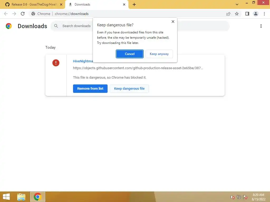Close the Release 0.6 GitHub tab

pyautogui.click(x=61, y=5)
